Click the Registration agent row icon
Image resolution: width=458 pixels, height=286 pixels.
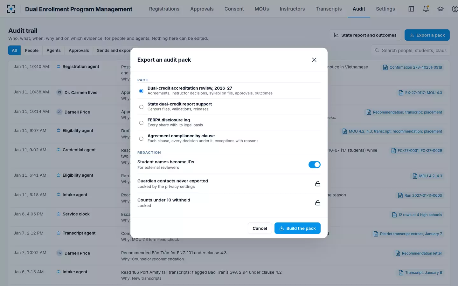tap(59, 67)
